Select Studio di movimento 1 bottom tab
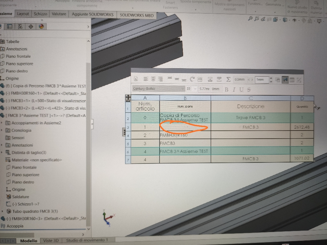 [x=87, y=240]
